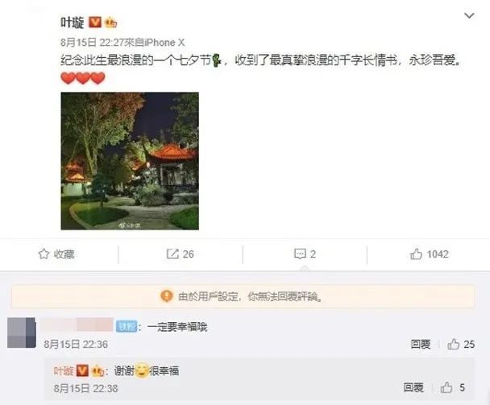This screenshot has width=490, height=405.
Task: Click the orange V verified badge beside 叶璇
Action: (95, 23)
